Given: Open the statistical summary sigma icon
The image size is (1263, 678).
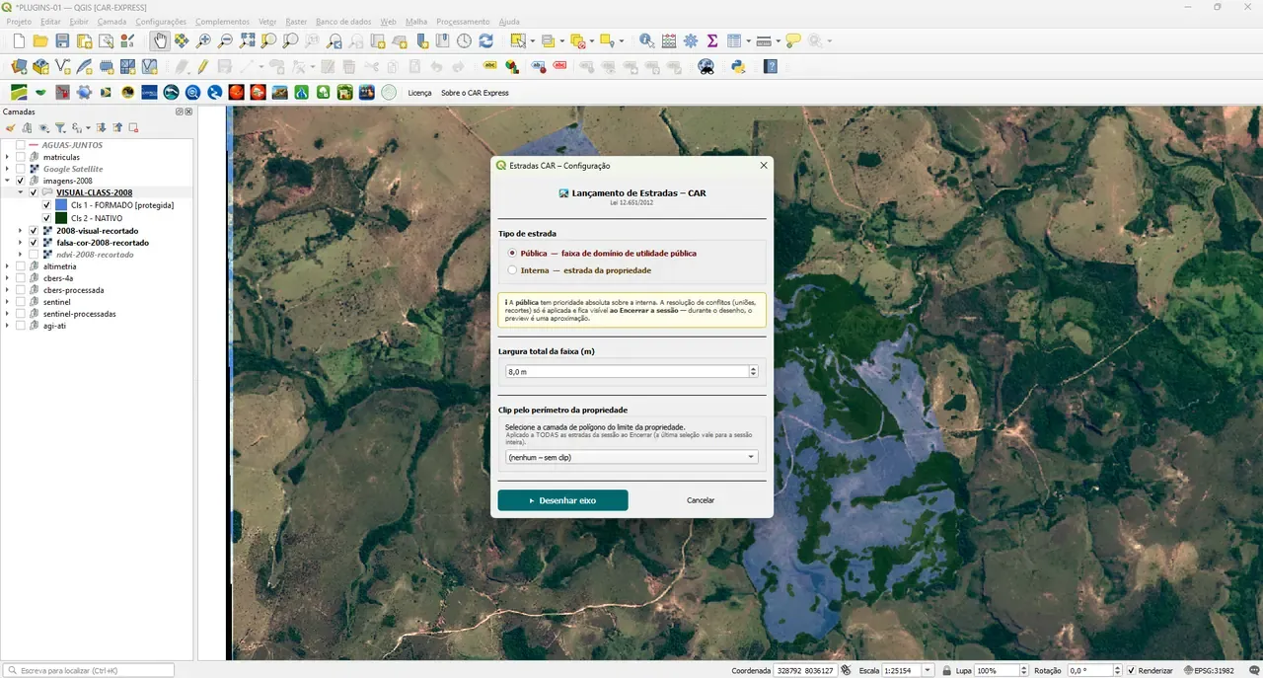Looking at the screenshot, I should tap(711, 40).
